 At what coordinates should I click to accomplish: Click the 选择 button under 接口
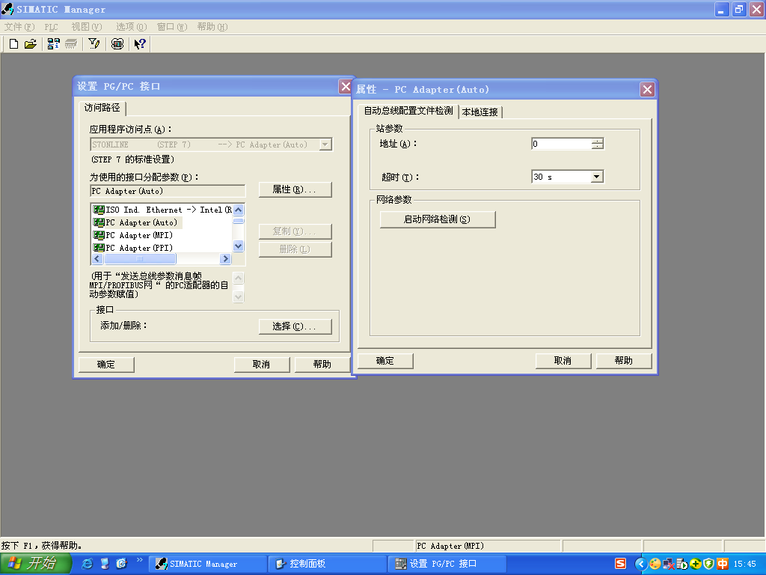click(295, 326)
